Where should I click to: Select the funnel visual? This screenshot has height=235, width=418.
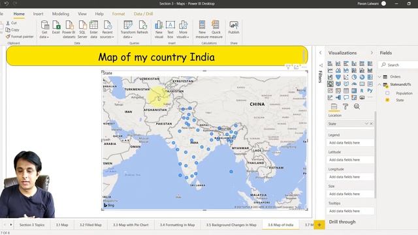(338, 77)
